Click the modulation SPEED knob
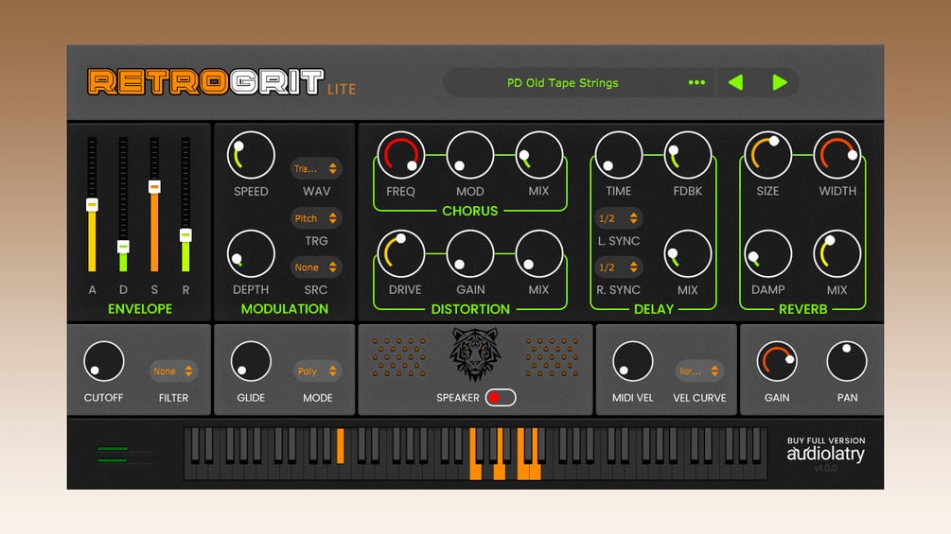This screenshot has width=951, height=534. (251, 155)
